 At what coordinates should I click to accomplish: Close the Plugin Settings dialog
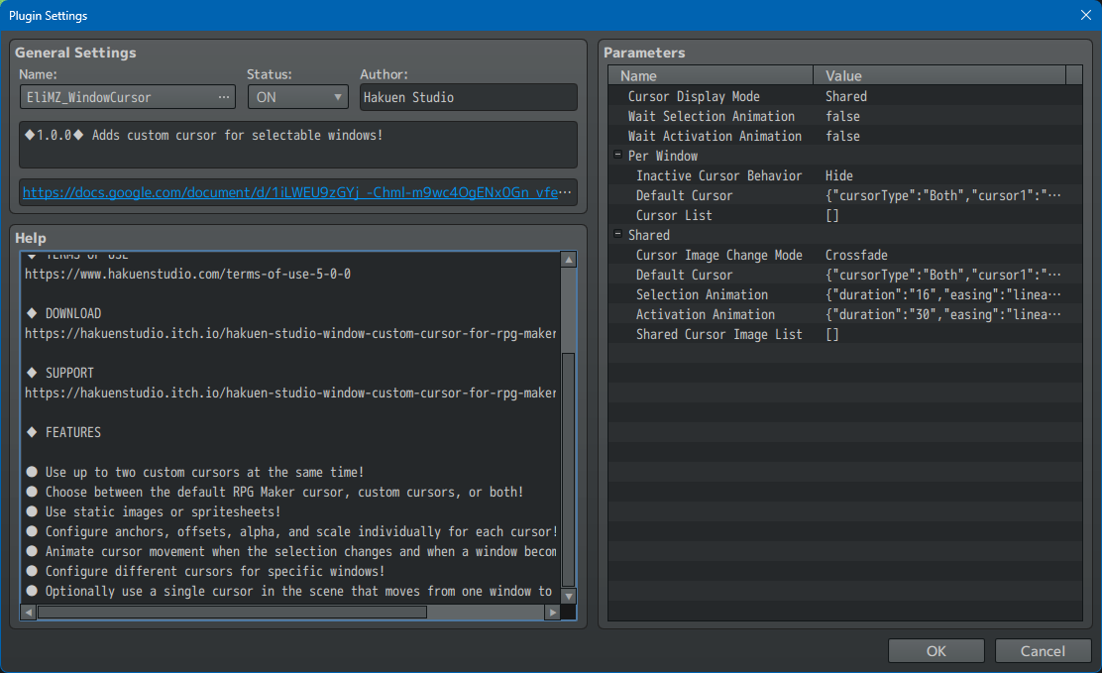1086,15
